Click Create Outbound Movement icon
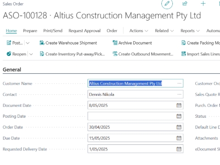220x165 pixels. pos(115,54)
